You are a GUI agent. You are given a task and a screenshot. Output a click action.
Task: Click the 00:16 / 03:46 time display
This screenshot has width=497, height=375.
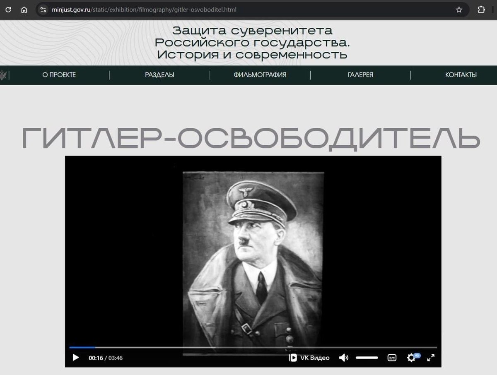tap(106, 358)
